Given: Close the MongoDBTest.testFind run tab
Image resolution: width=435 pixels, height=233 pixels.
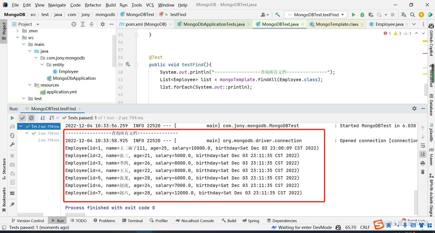Looking at the screenshot, I should click(79, 109).
